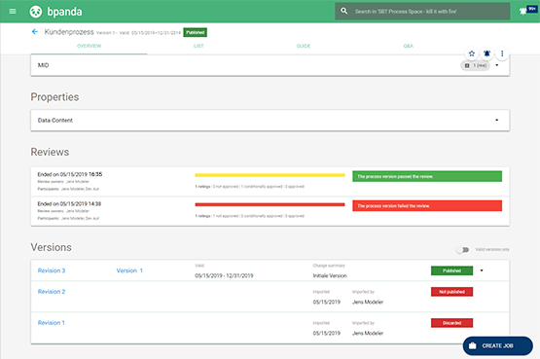Click the Create Job button
Viewport: 540px width, 359px height.
(497, 345)
